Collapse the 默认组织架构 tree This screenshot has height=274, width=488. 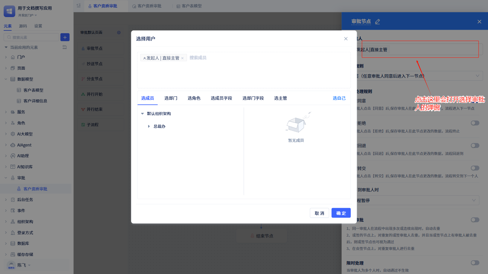pyautogui.click(x=142, y=114)
